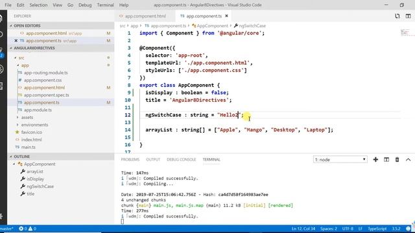Open the terminal selector dropdown '1: node'
Screen dimensions: 415x233
coord(340,160)
